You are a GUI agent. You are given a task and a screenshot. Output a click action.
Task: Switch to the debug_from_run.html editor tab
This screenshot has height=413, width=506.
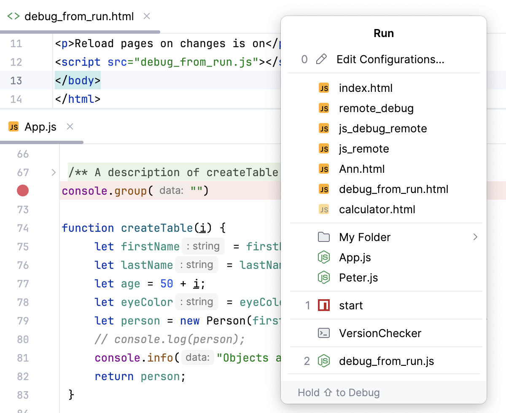tap(78, 16)
